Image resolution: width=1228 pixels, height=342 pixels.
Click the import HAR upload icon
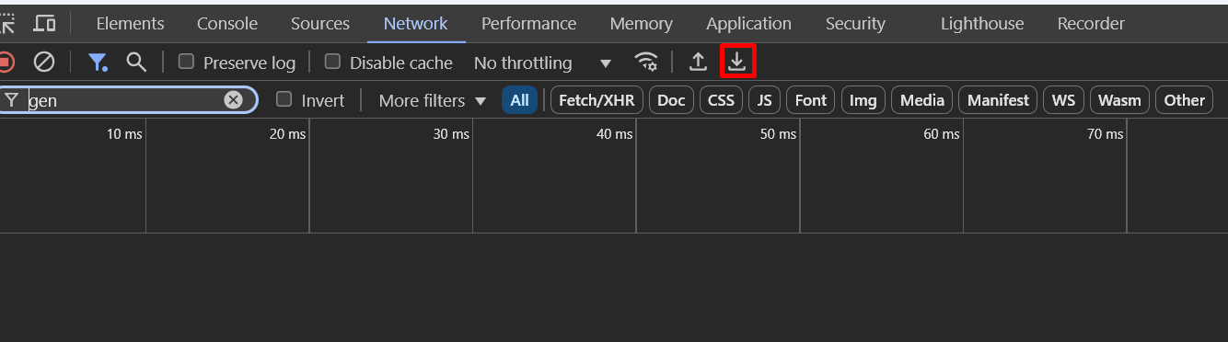point(699,63)
